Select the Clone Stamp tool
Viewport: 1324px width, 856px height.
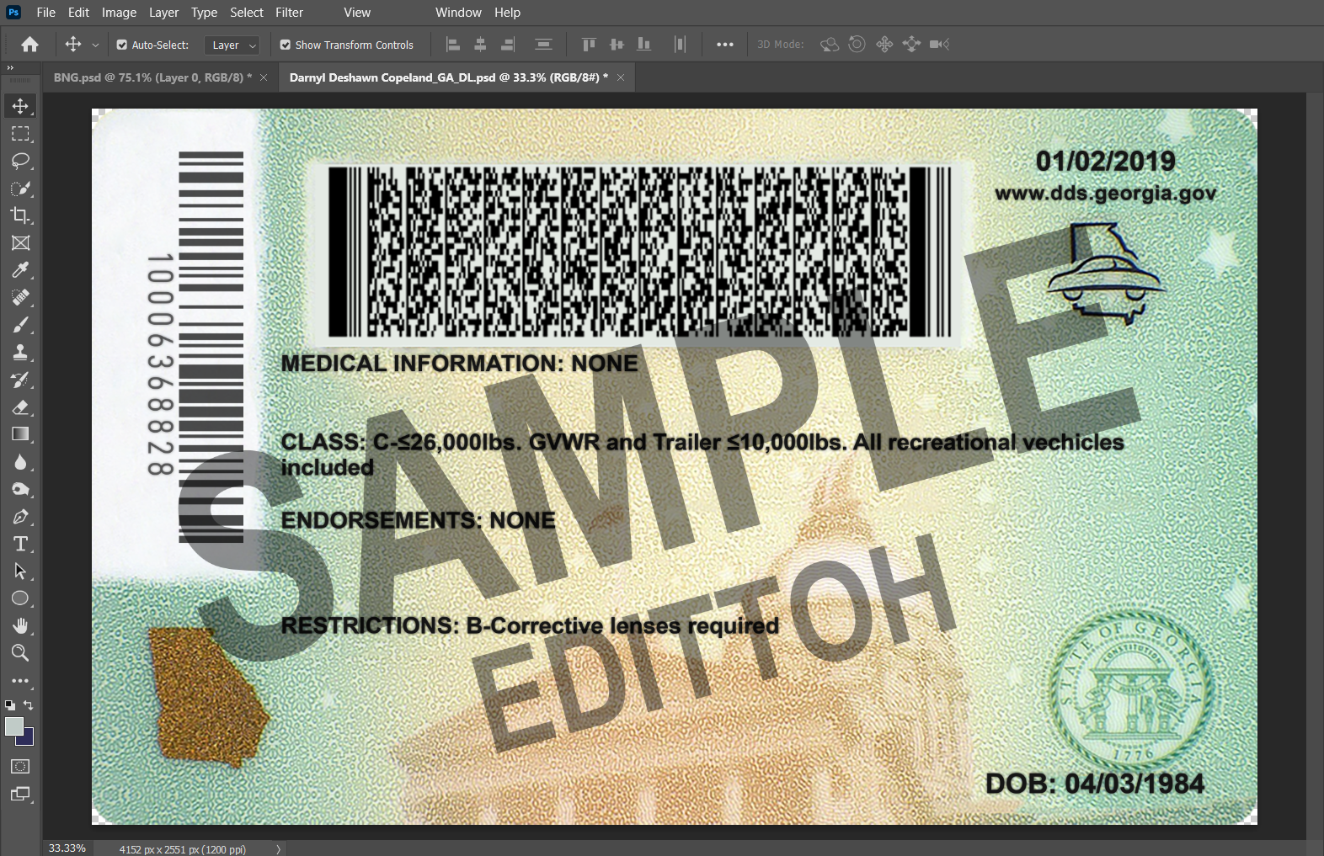click(x=20, y=353)
